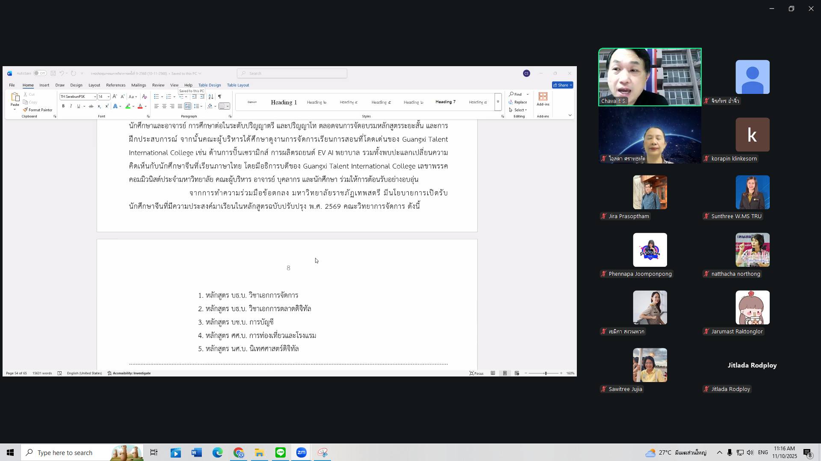Increase font size with Grow Font
This screenshot has height=461, width=821.
pyautogui.click(x=115, y=97)
